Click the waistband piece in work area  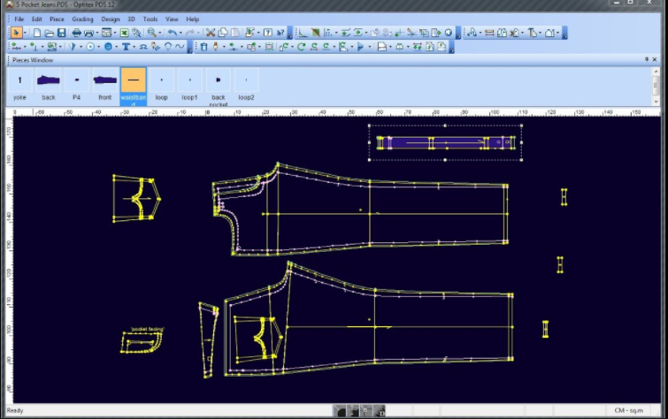tap(445, 142)
